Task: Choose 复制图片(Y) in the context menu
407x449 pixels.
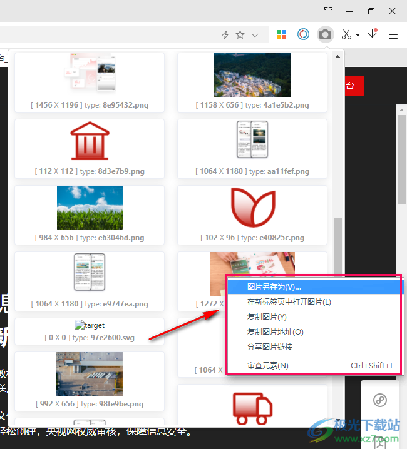Action: [314, 316]
